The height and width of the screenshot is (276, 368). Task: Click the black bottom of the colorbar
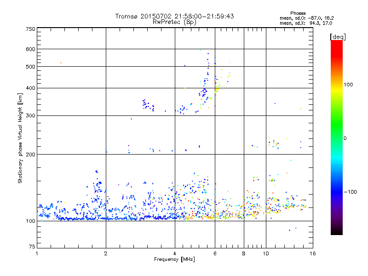click(x=337, y=231)
